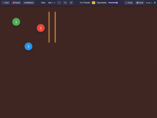This screenshot has height=118, width=157.
Task: Rename room using the pencil icon
Action: pos(65,3)
